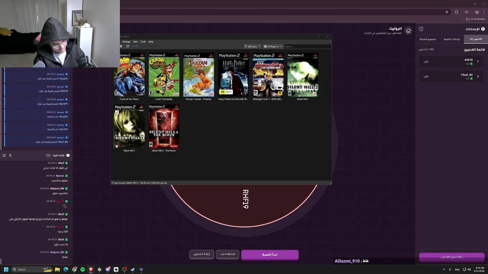488x274 pixels.
Task: Kick player Y9sef_90 from the list
Action: tap(426, 76)
